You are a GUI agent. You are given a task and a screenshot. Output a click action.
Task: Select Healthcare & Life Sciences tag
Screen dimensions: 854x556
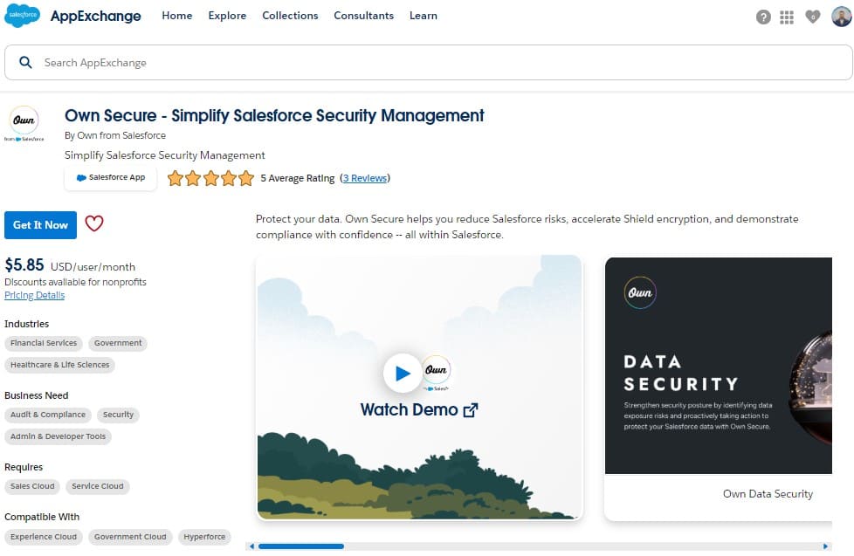point(60,365)
